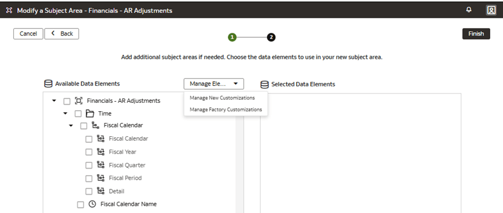This screenshot has width=503, height=213.
Task: Check the Time folder checkbox
Action: (x=78, y=113)
